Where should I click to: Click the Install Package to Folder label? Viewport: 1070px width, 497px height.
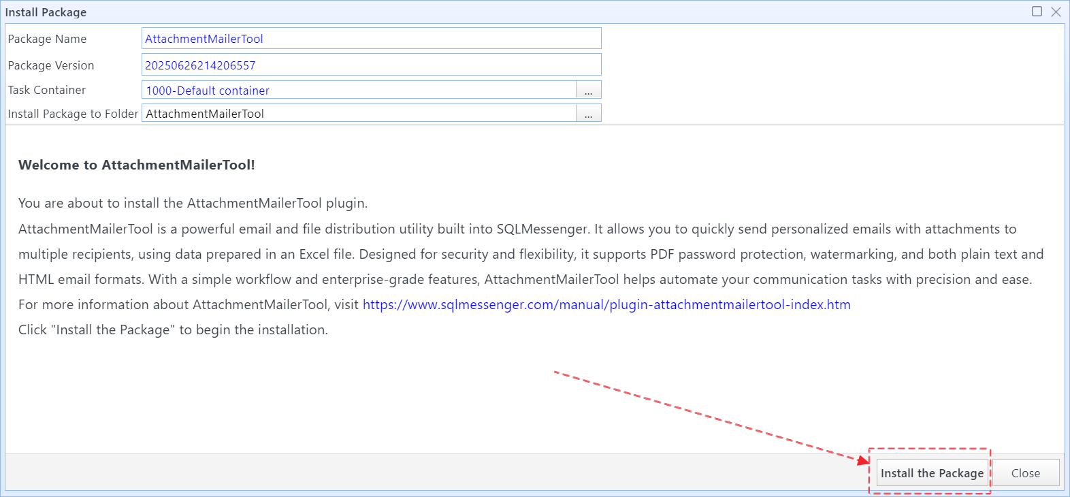point(73,114)
